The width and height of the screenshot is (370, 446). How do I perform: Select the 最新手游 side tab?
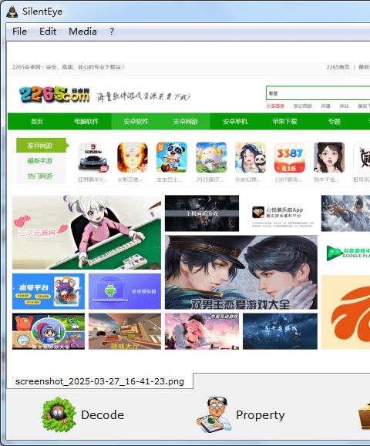coord(40,161)
